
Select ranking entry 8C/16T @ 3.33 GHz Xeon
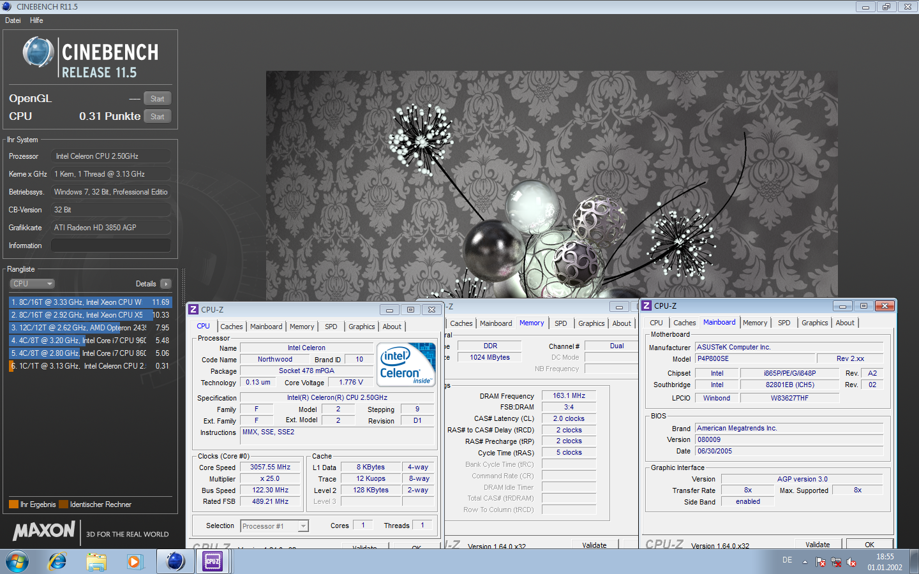pyautogui.click(x=90, y=302)
